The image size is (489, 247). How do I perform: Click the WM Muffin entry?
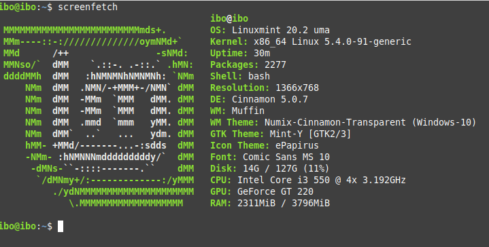coord(237,111)
